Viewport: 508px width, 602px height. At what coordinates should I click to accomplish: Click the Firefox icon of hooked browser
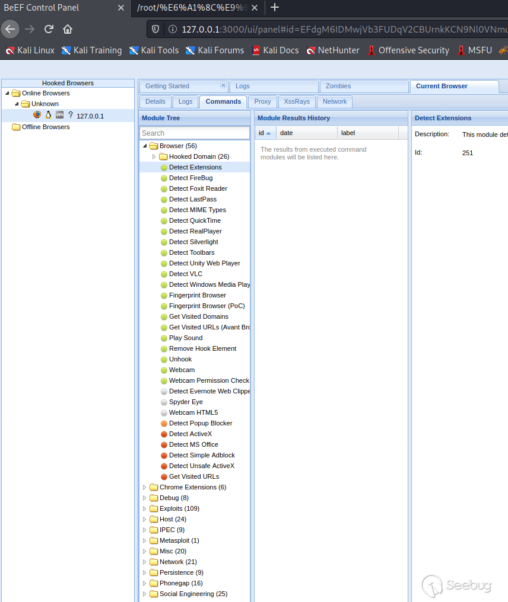(x=37, y=115)
